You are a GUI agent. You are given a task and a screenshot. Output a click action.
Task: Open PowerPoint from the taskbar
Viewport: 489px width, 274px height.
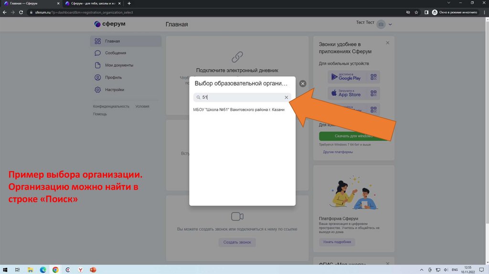point(93,270)
